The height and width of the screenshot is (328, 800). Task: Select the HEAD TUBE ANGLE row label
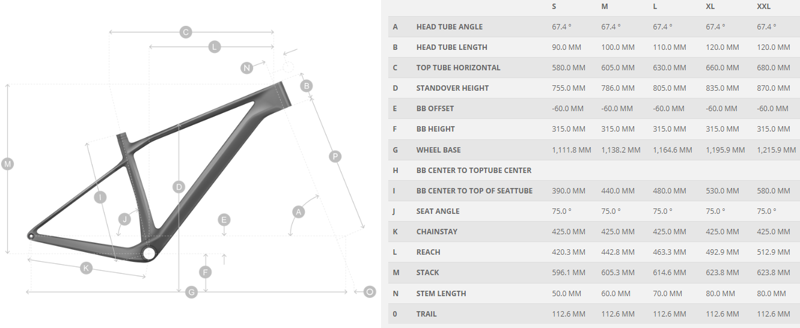450,26
